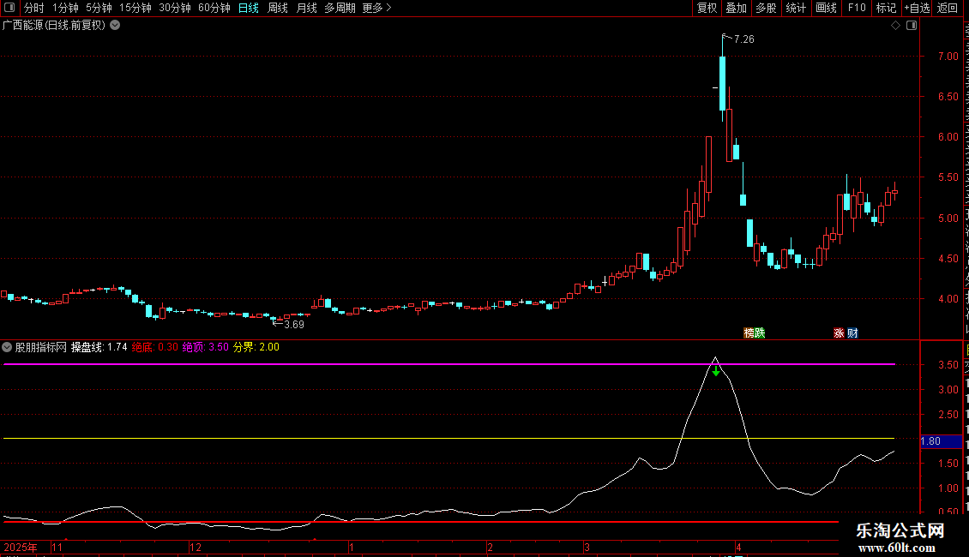Click the 叠加 overlay button
This screenshot has width=969, height=557.
736,8
